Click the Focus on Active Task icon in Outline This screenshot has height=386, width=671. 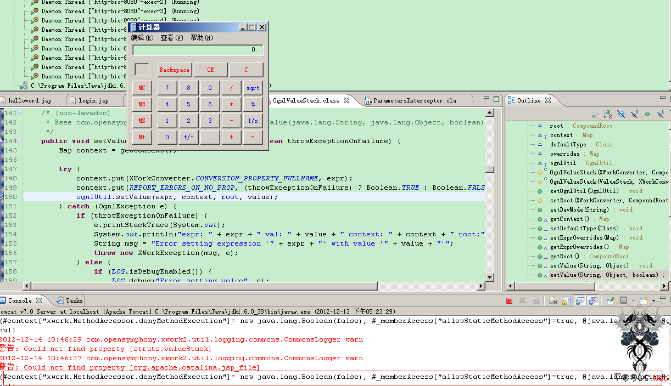(x=595, y=114)
